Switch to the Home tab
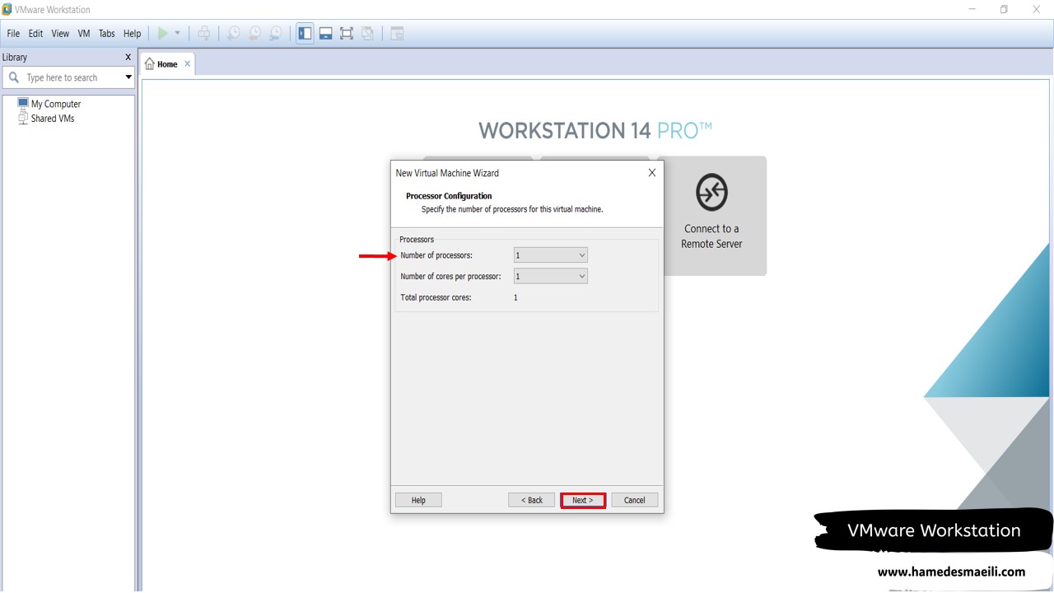1054x593 pixels. 168,64
